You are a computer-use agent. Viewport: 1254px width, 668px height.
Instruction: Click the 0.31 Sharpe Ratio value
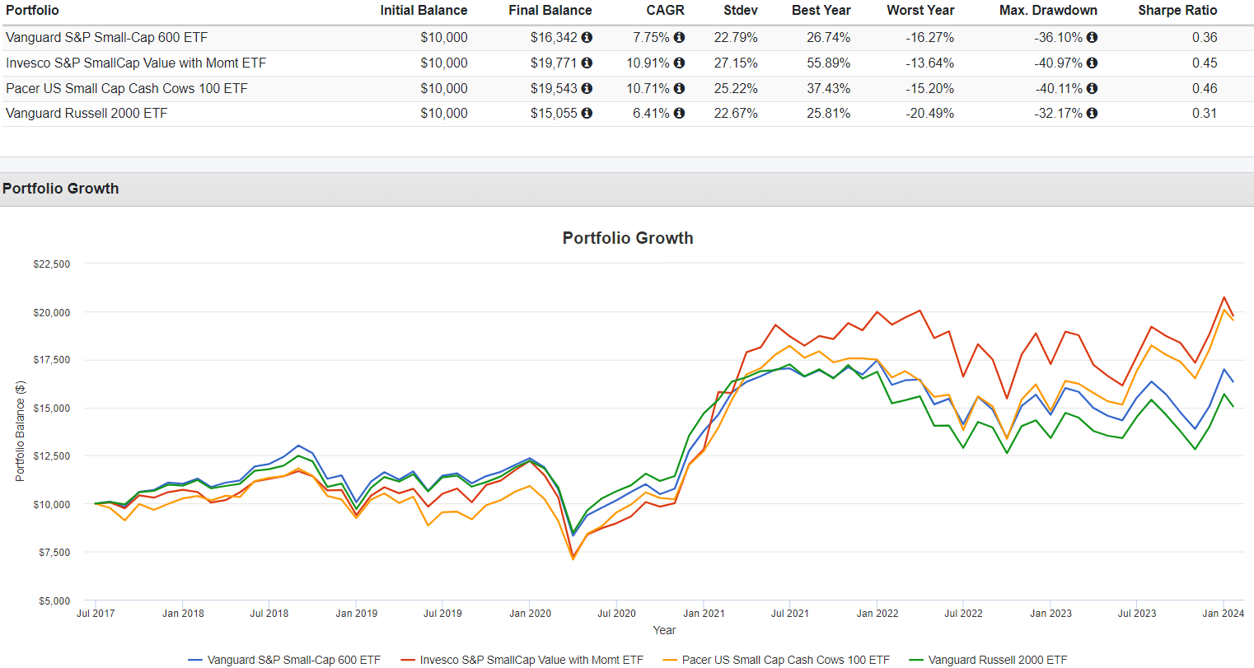[x=1205, y=114]
